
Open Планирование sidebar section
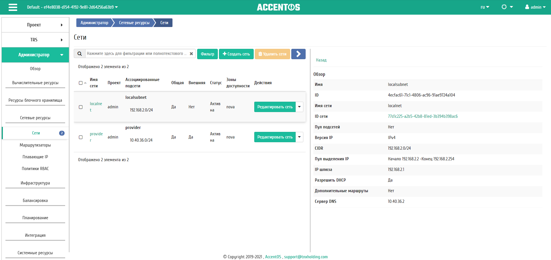click(35, 218)
